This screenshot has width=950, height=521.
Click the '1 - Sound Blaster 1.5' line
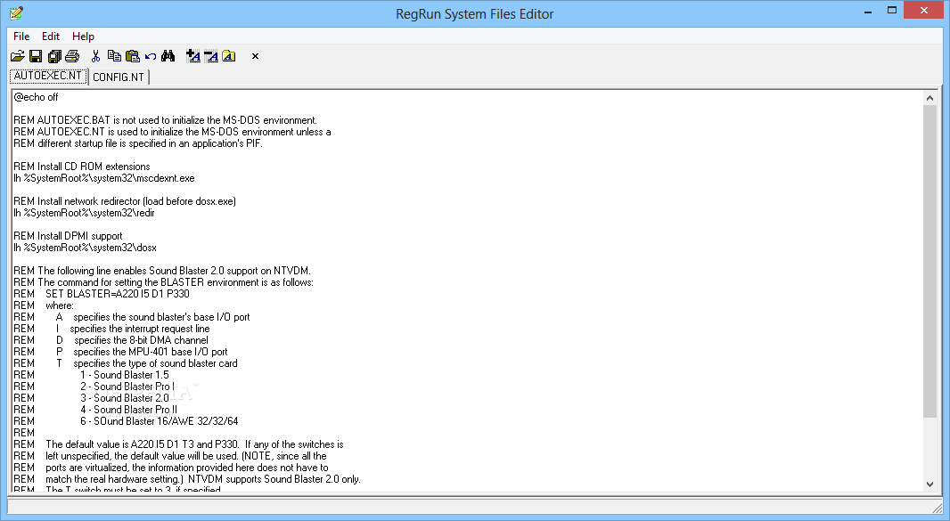tap(125, 375)
